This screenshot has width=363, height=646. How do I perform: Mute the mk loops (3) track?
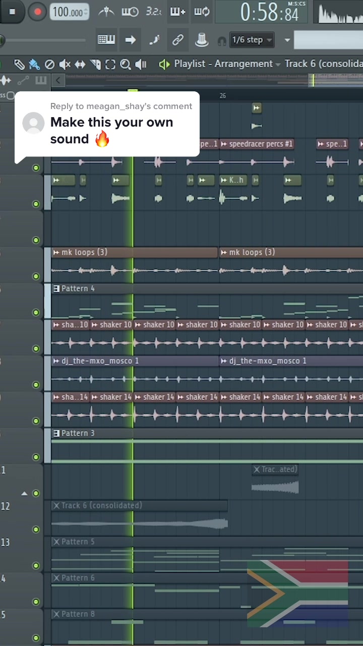pyautogui.click(x=36, y=276)
